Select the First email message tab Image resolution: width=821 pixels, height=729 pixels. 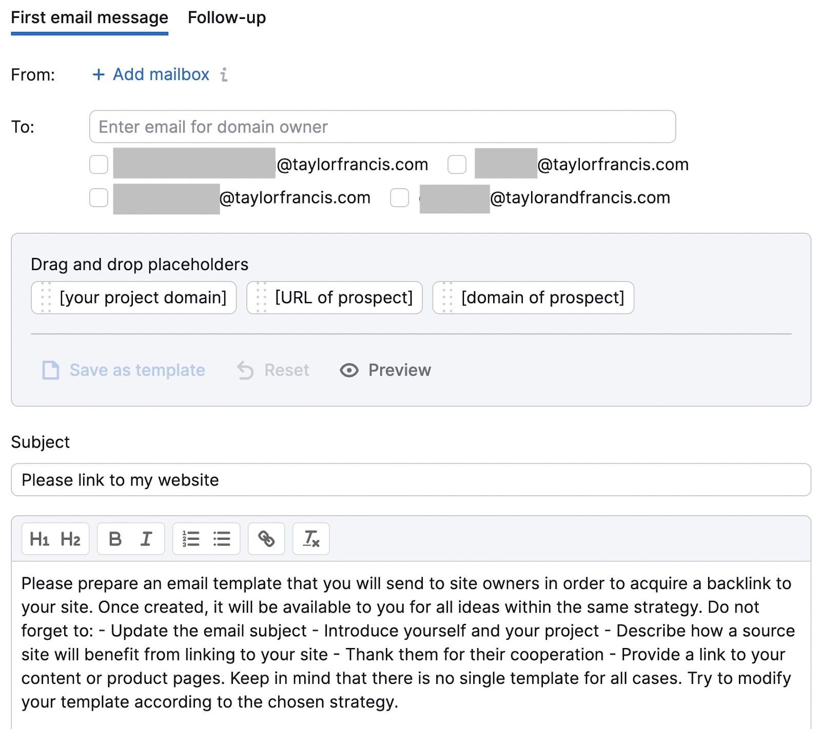pos(90,17)
